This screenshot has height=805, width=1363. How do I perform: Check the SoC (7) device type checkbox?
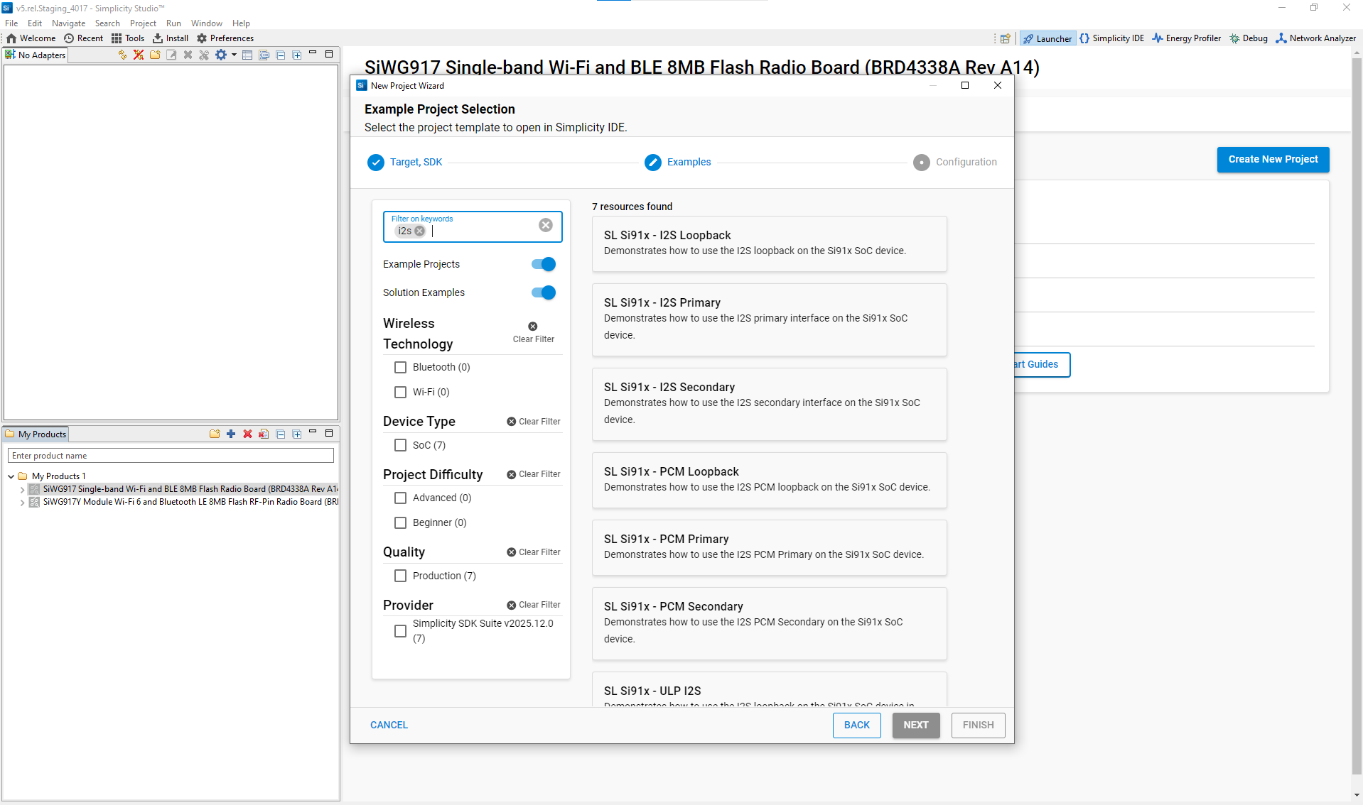[x=400, y=445]
